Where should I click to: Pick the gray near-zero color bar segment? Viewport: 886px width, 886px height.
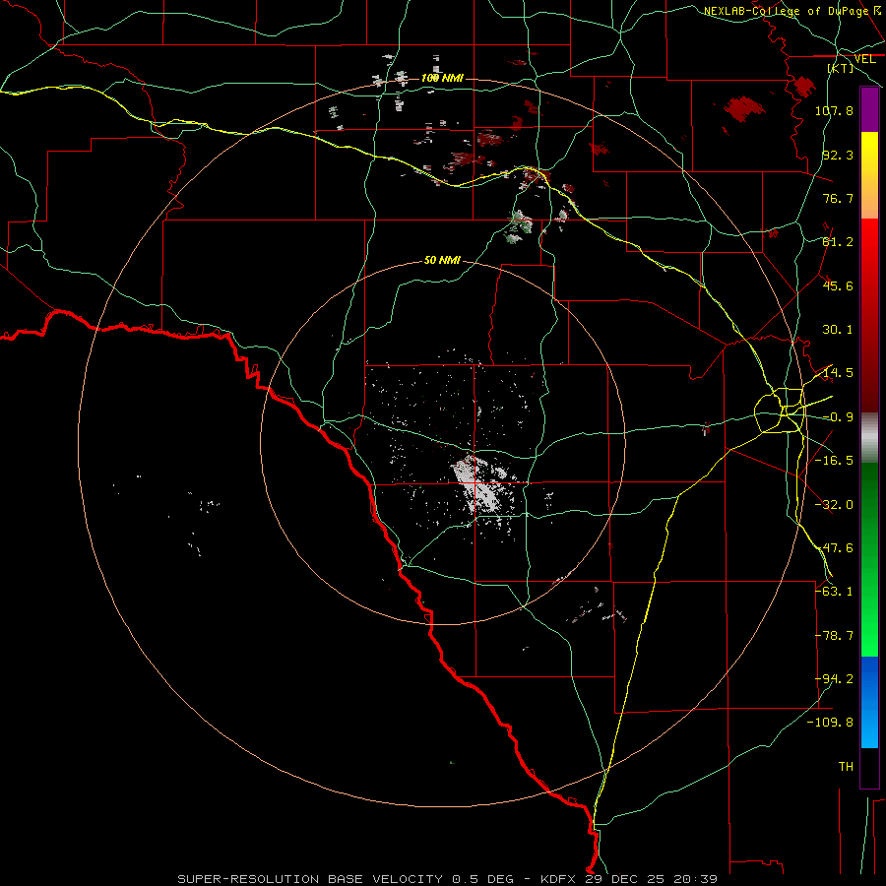click(x=869, y=438)
